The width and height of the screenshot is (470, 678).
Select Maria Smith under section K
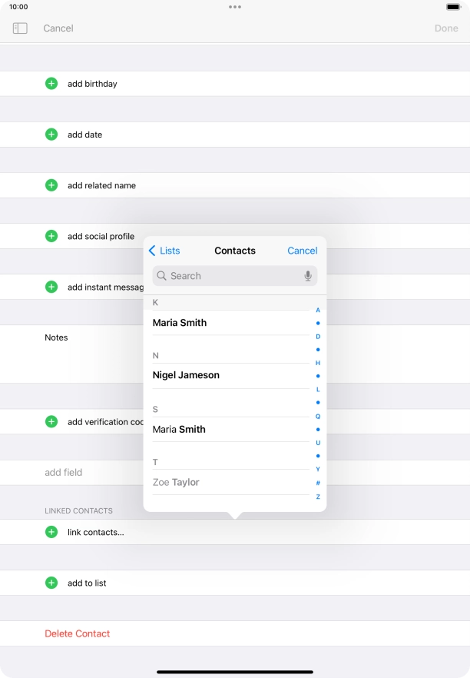pyautogui.click(x=180, y=323)
